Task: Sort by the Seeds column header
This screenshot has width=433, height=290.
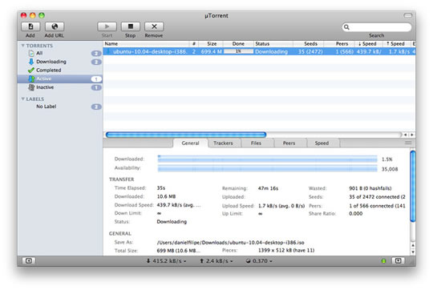Action: (x=308, y=43)
